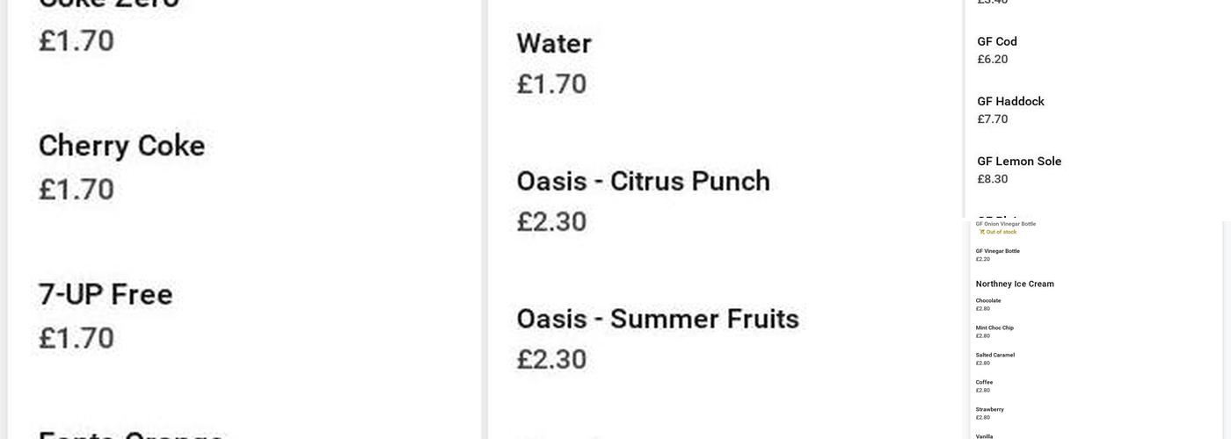Click the out of stock cart icon
Viewport: 1231px width, 439px height.
pos(982,232)
